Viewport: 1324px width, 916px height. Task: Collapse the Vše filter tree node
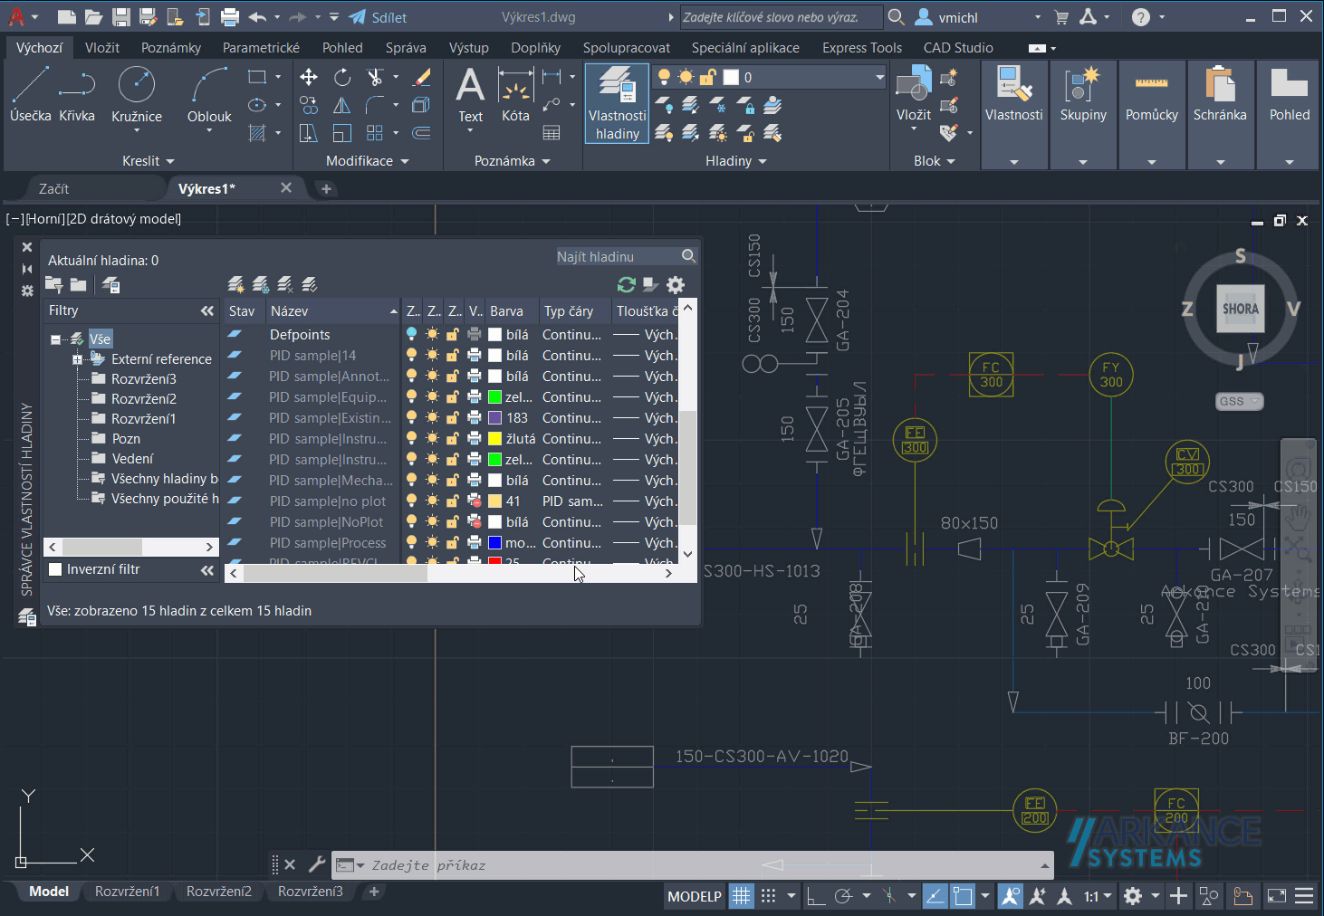pyautogui.click(x=56, y=339)
